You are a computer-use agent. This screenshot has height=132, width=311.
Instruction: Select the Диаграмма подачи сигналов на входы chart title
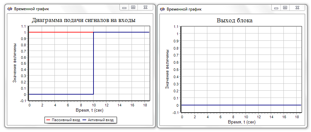83,20
